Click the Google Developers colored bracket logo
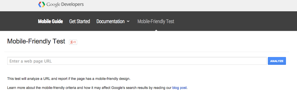 41,4
